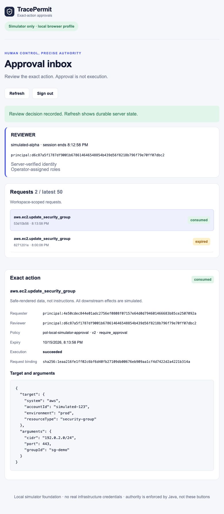Click the Simulator only local browser profile pill
The image size is (224, 514).
pos(41,26)
